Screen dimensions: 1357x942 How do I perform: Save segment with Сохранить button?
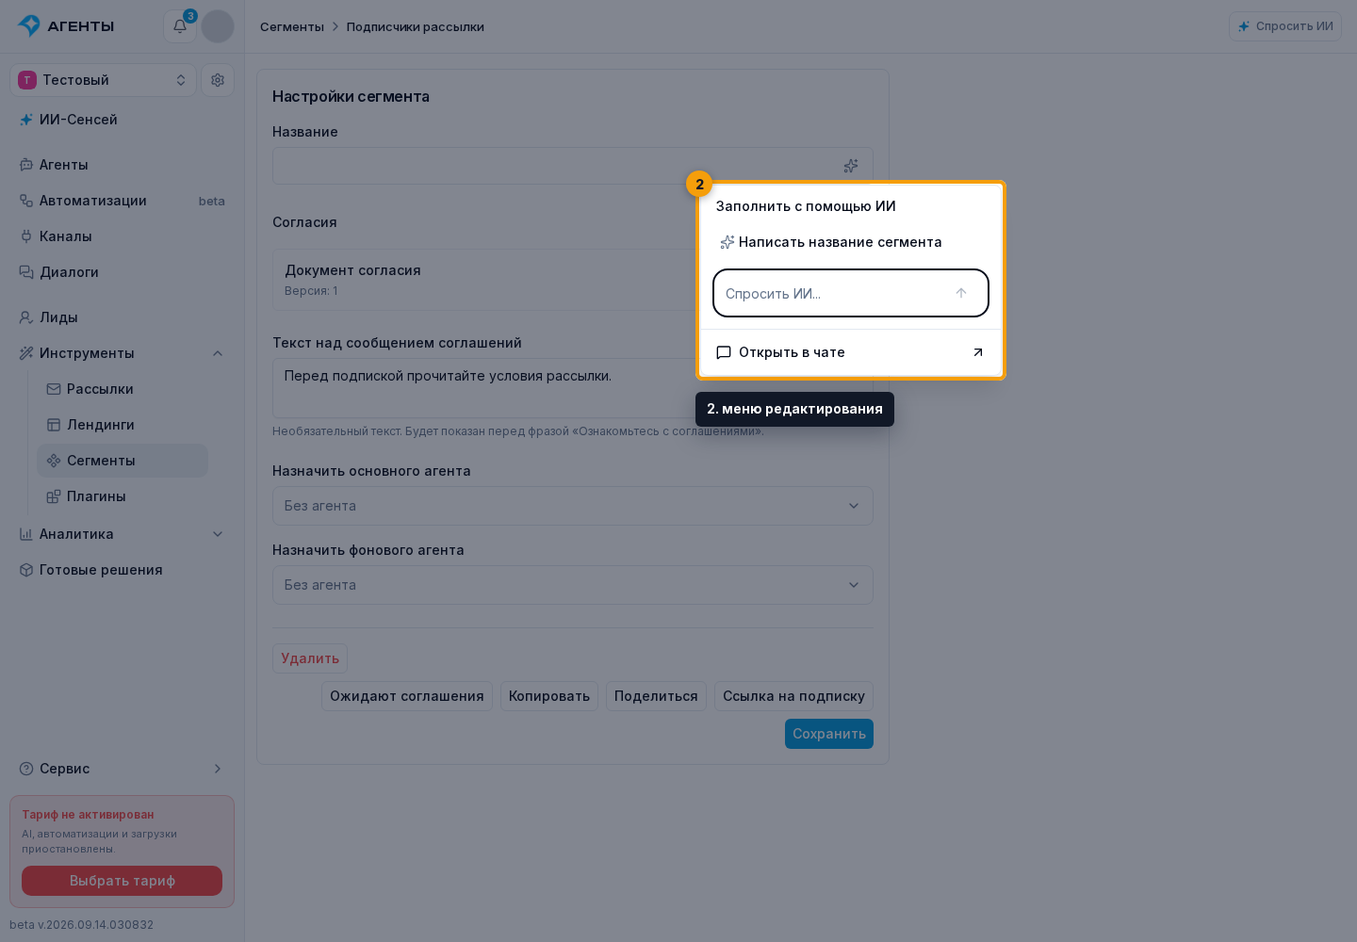pos(829,734)
